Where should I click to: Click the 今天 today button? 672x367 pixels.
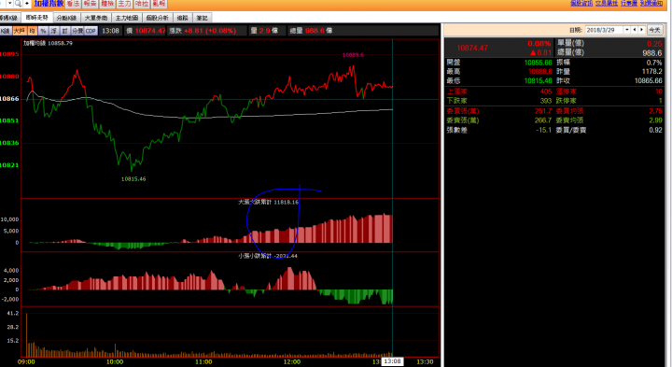pos(654,30)
